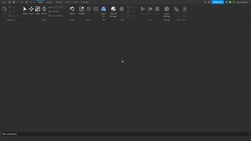The width and height of the screenshot is (251, 141).
Task: Open the Mode dropdown
Action: [60, 7]
